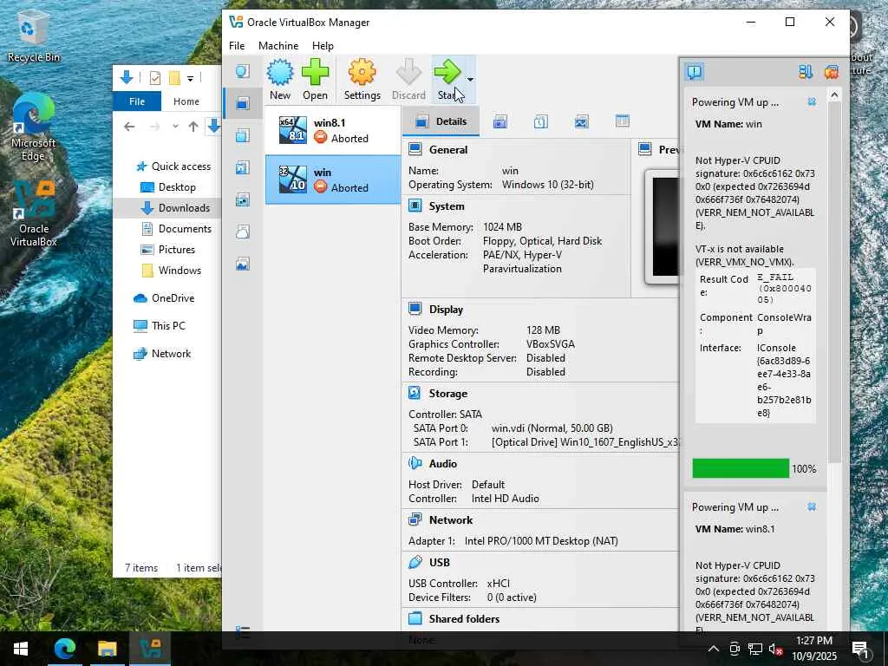Viewport: 888px width, 666px height.
Task: Select the highlighted Machines sidebar icon
Action: [243, 103]
